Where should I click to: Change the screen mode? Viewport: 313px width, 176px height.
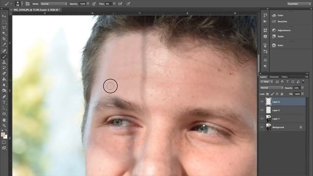[4, 148]
